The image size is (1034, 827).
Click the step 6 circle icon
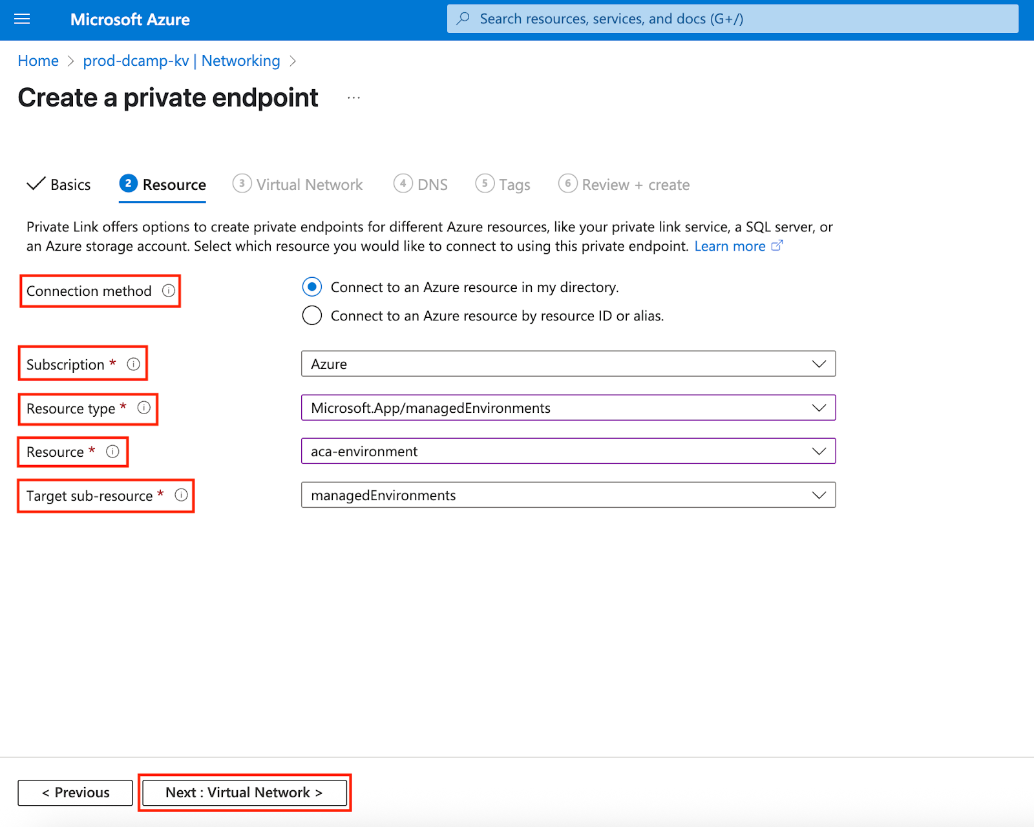[x=567, y=183]
